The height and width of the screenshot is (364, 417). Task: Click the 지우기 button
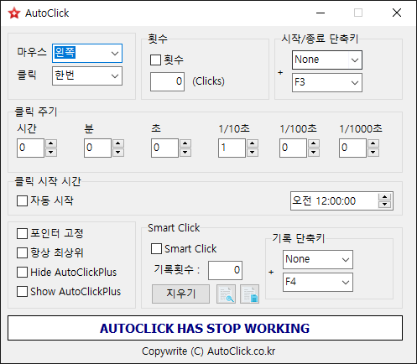pyautogui.click(x=180, y=294)
